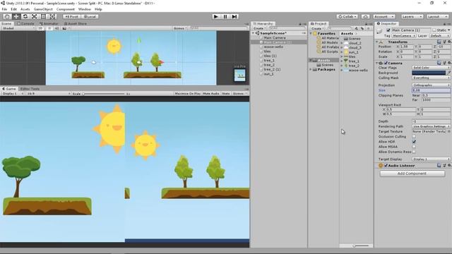Open the cloud services icon button

click(x=365, y=17)
